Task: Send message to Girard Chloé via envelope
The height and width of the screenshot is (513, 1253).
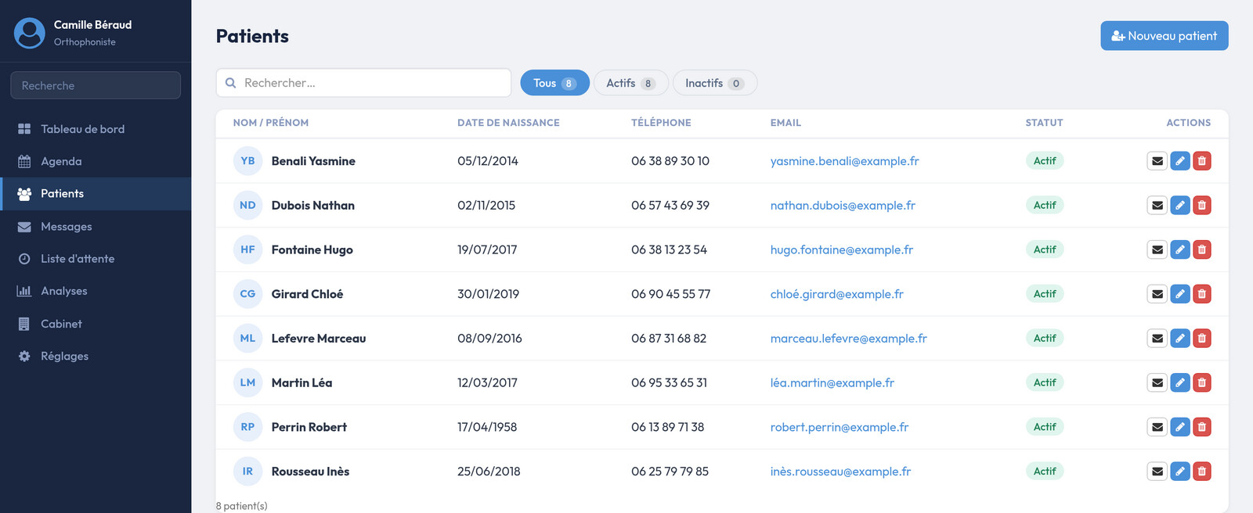Action: (x=1157, y=294)
